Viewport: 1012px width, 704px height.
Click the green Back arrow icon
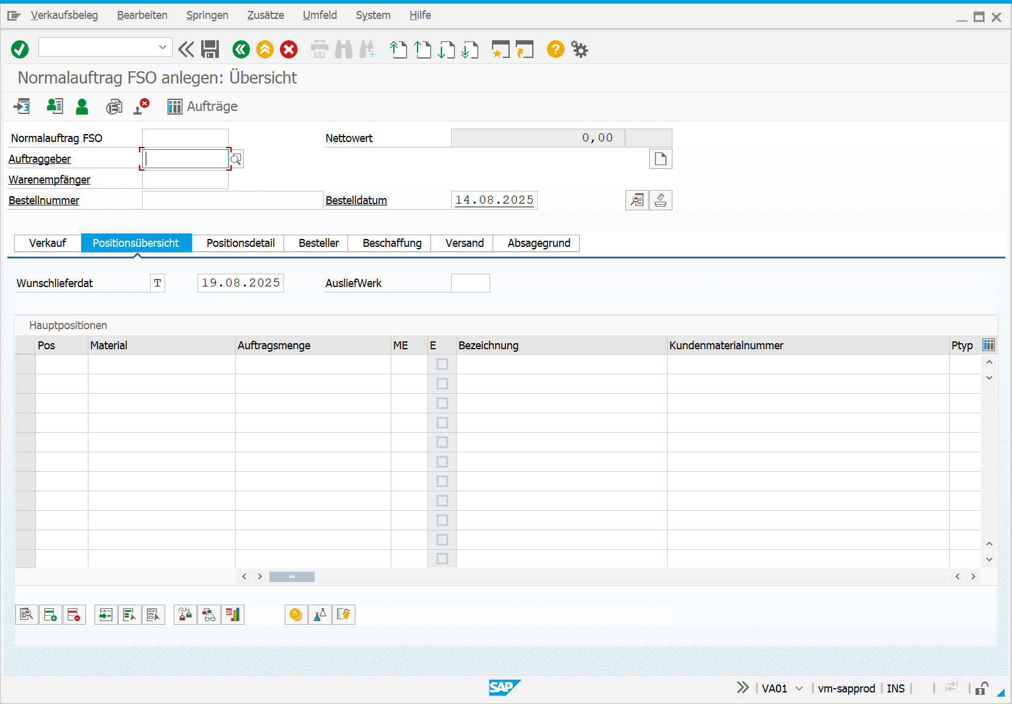click(241, 49)
